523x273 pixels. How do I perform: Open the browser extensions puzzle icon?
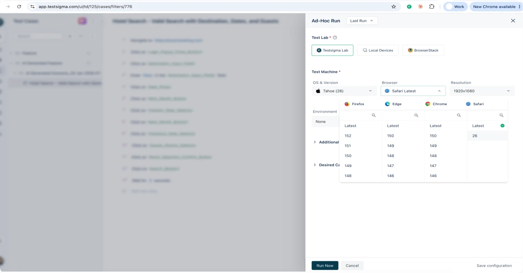431,7
